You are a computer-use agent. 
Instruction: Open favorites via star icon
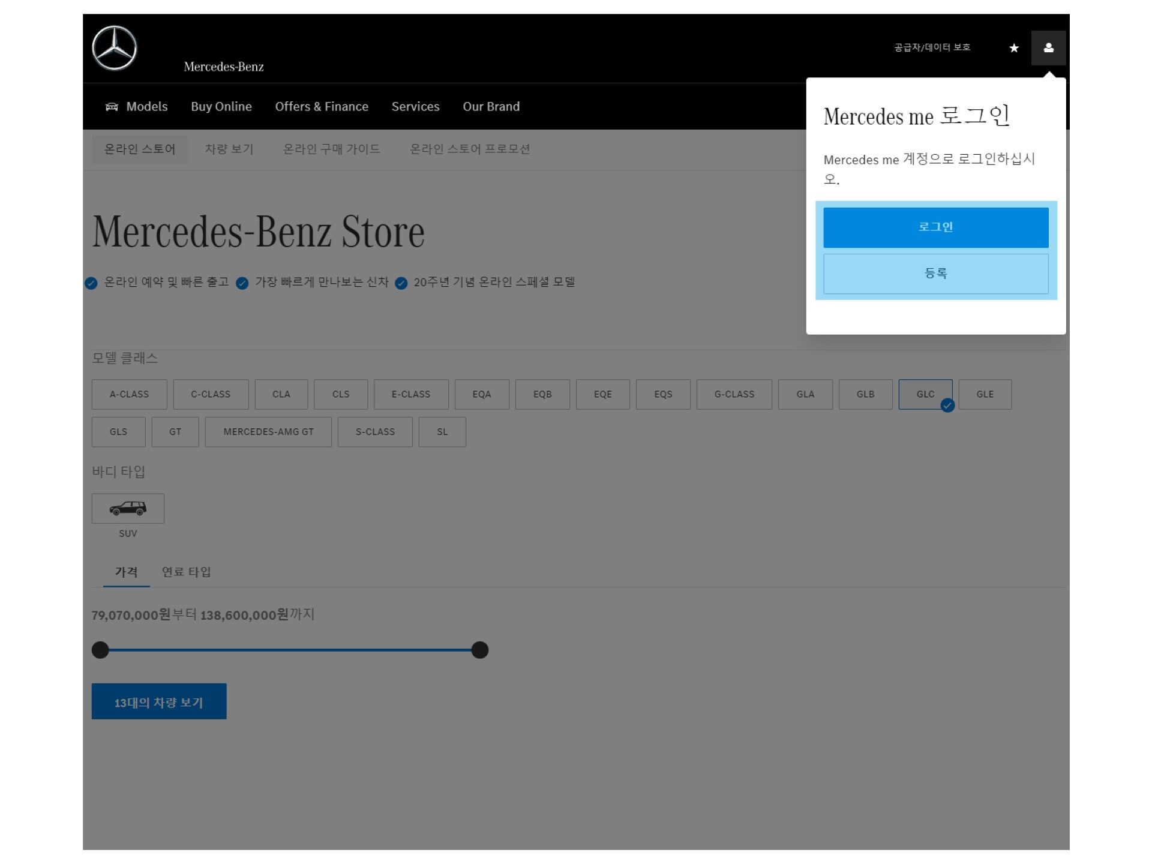click(1014, 48)
